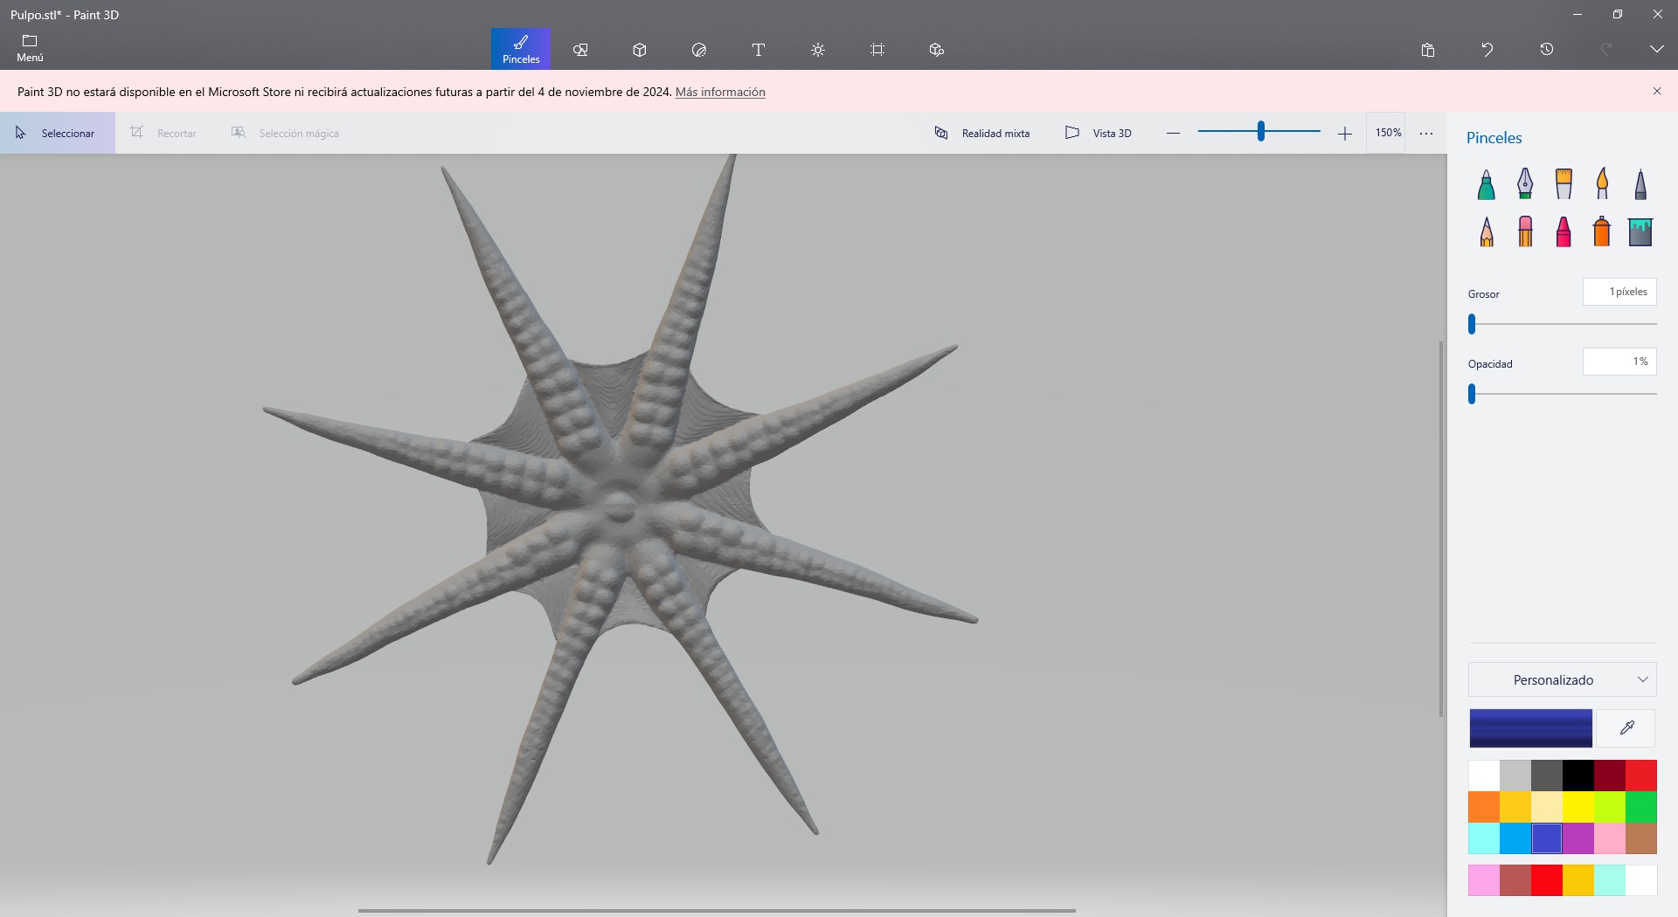The height and width of the screenshot is (917, 1678).
Task: Choose the mint custom color swatch
Action: click(x=1610, y=880)
